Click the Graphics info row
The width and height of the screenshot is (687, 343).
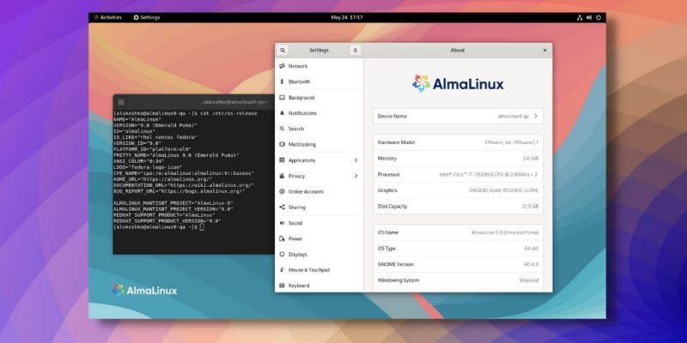pos(458,190)
